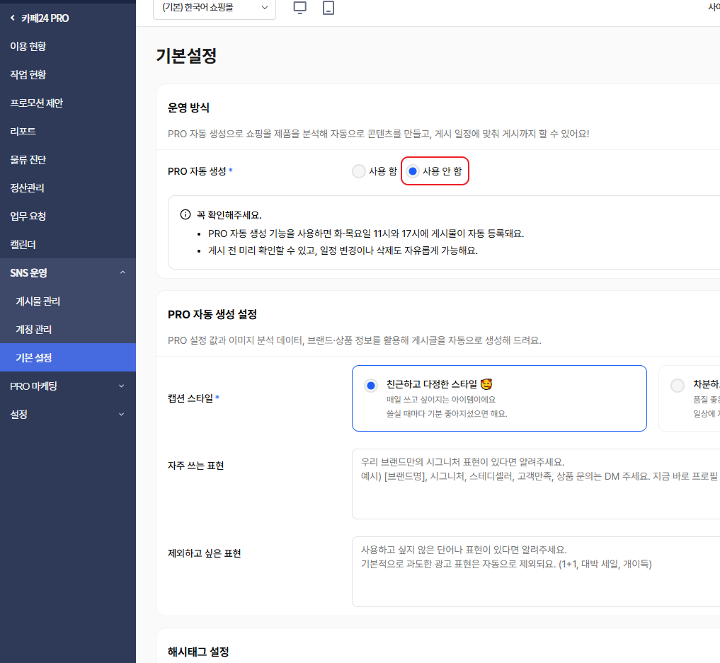The image size is (720, 663).
Task: Click the 해시태그 설정 heading
Action: pos(198,652)
